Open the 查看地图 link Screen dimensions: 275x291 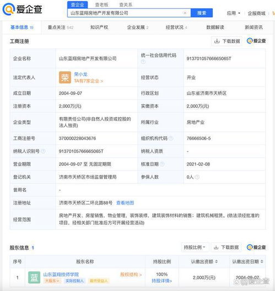click(x=125, y=203)
